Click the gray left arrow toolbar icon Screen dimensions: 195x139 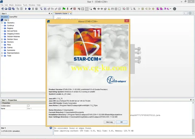click(98, 9)
